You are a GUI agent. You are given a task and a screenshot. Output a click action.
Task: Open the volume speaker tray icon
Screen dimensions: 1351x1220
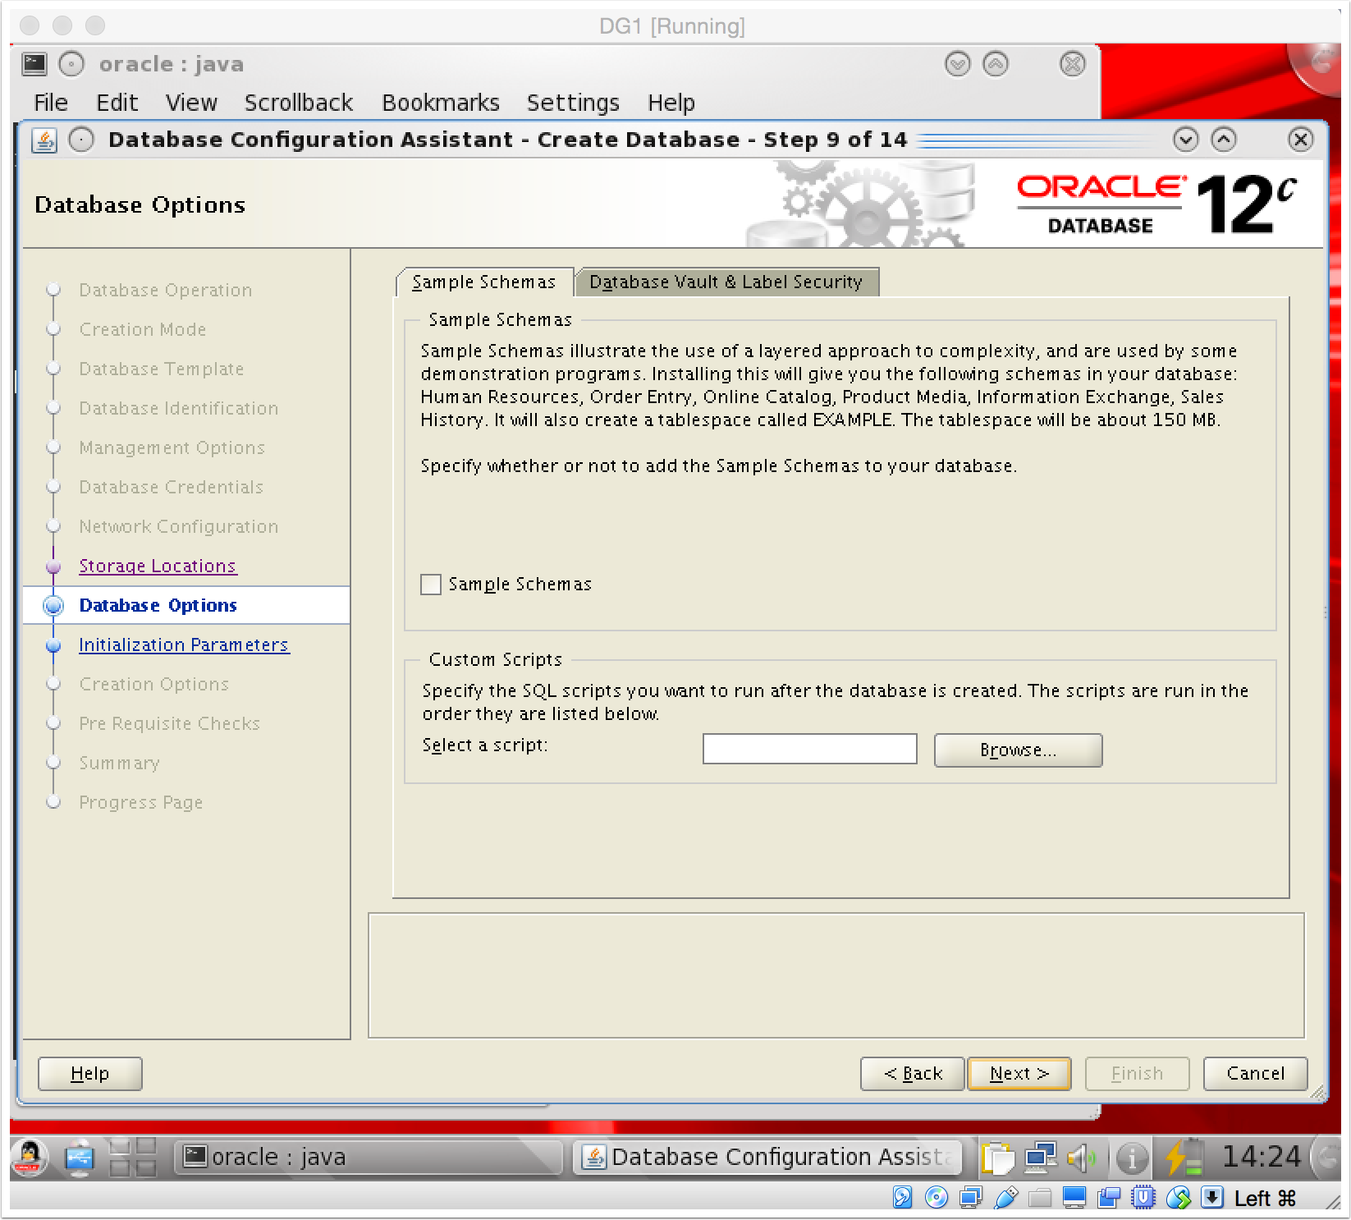(1082, 1158)
